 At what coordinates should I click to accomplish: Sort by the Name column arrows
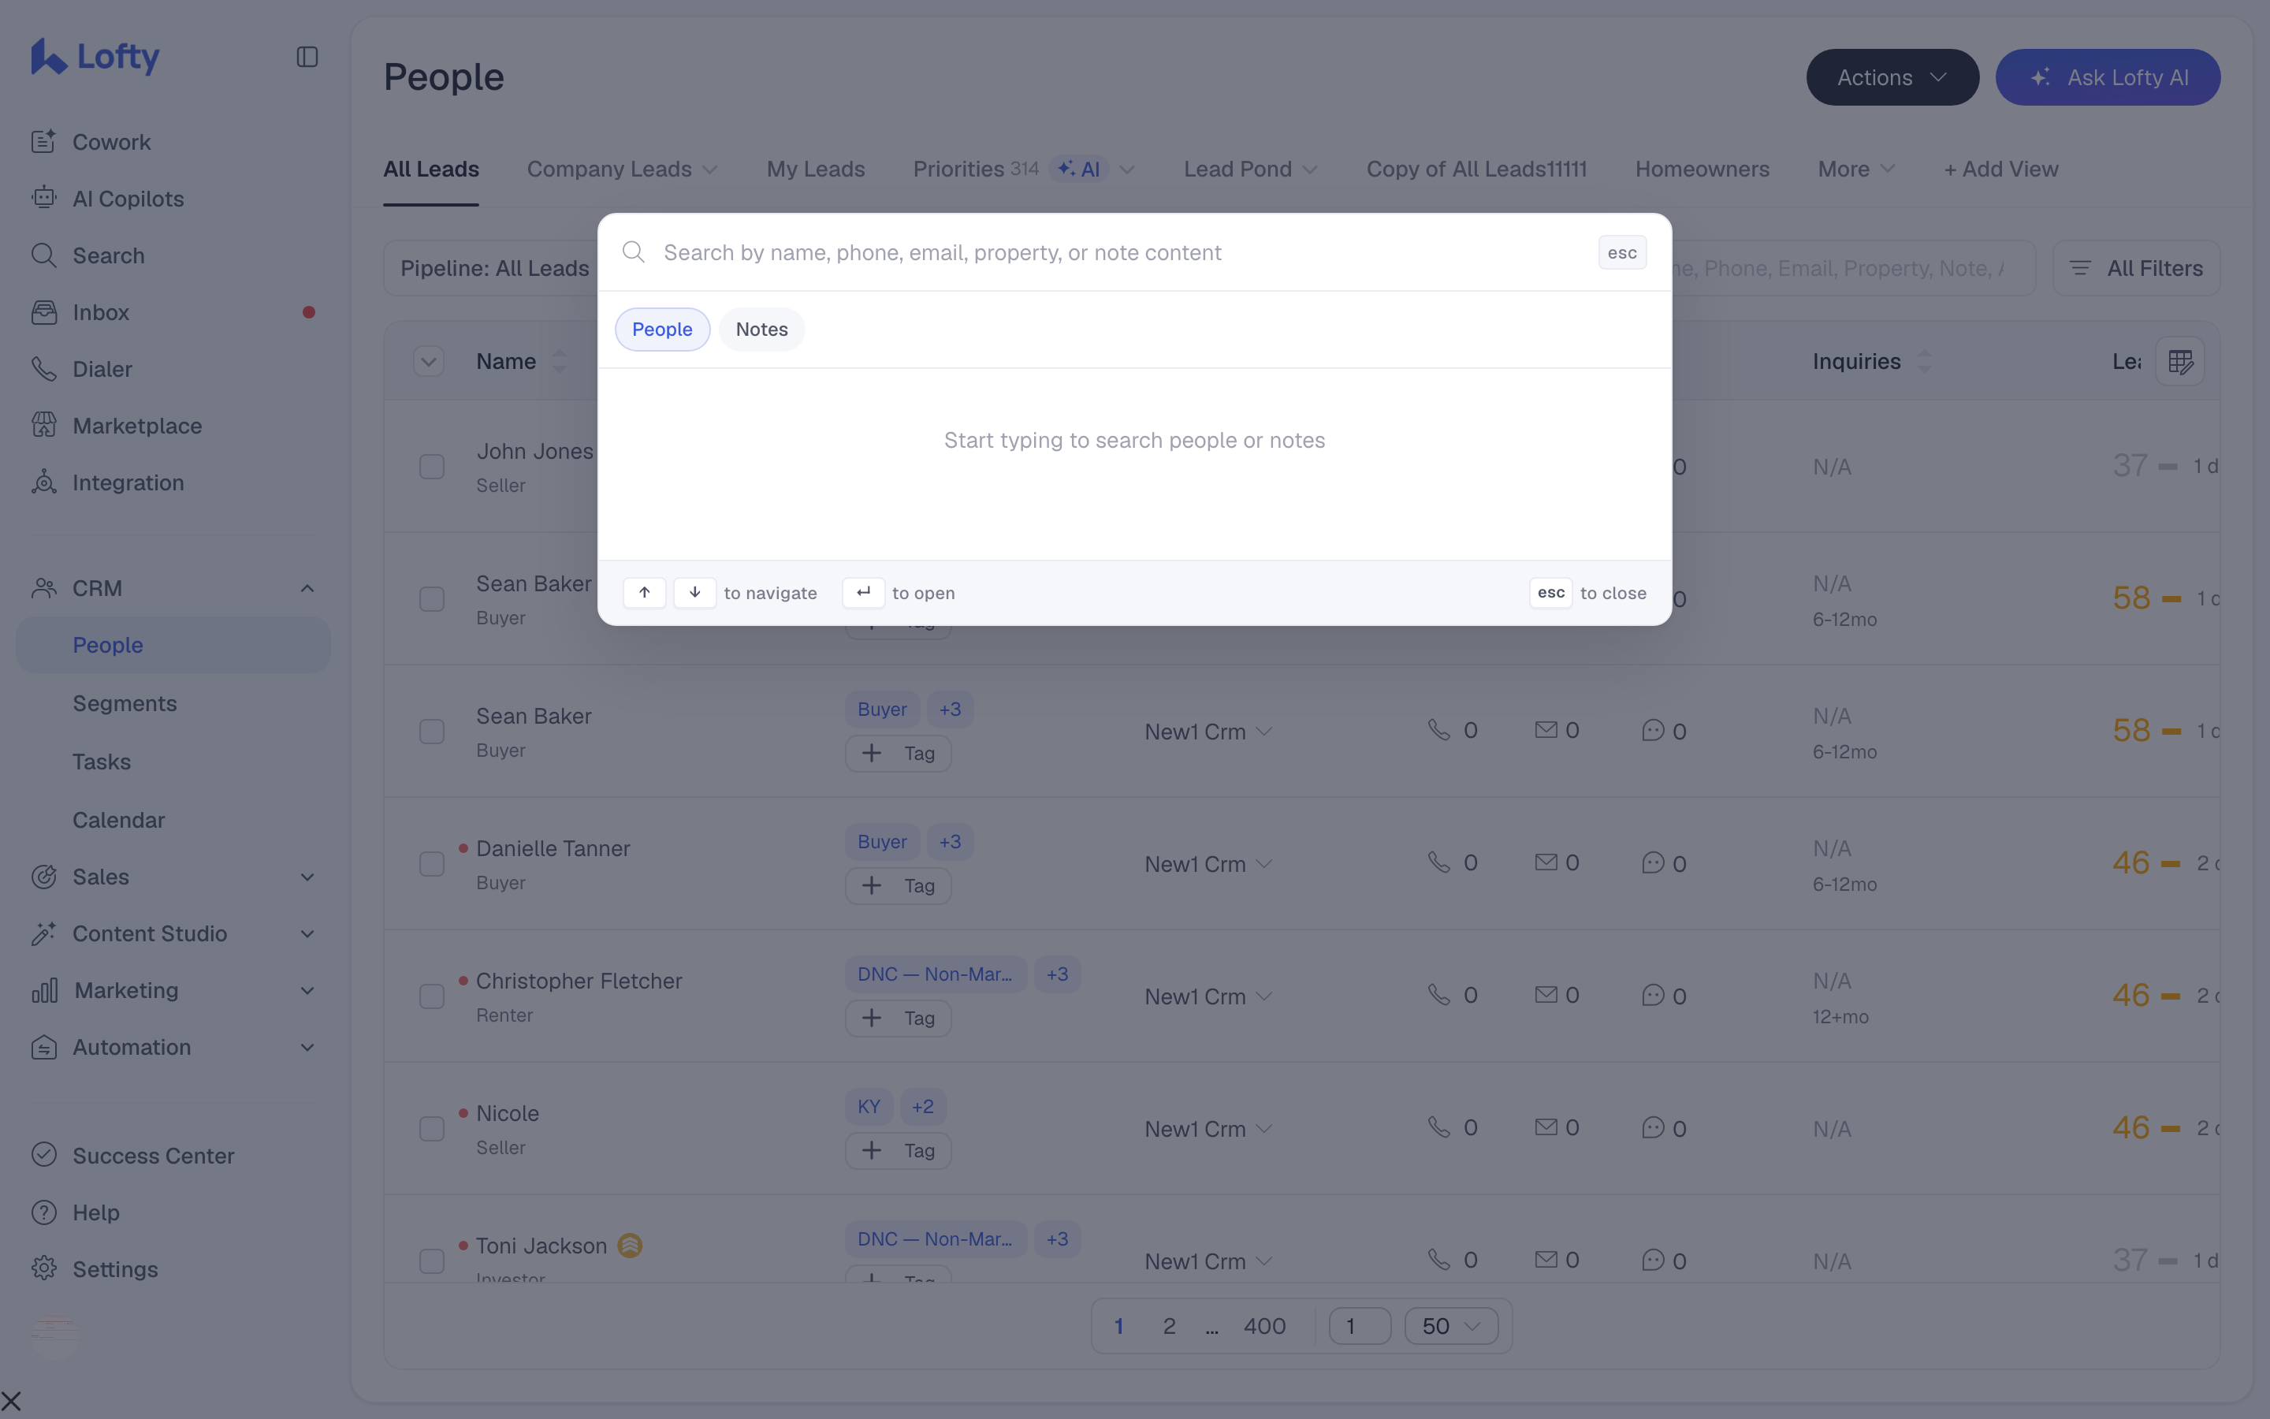559,361
